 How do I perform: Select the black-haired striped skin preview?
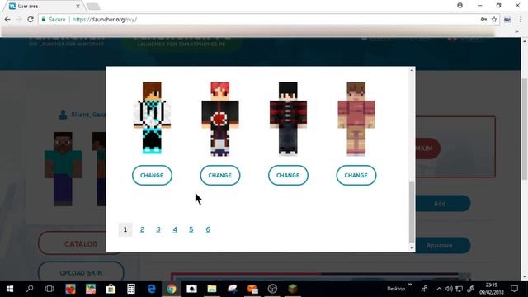pos(288,119)
